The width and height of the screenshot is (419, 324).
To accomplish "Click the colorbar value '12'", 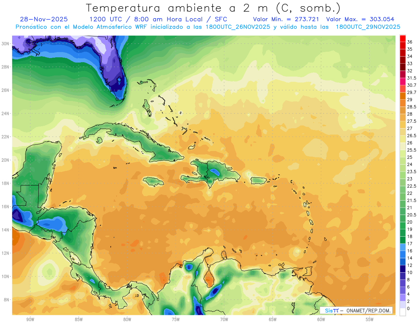I will [x=410, y=265].
